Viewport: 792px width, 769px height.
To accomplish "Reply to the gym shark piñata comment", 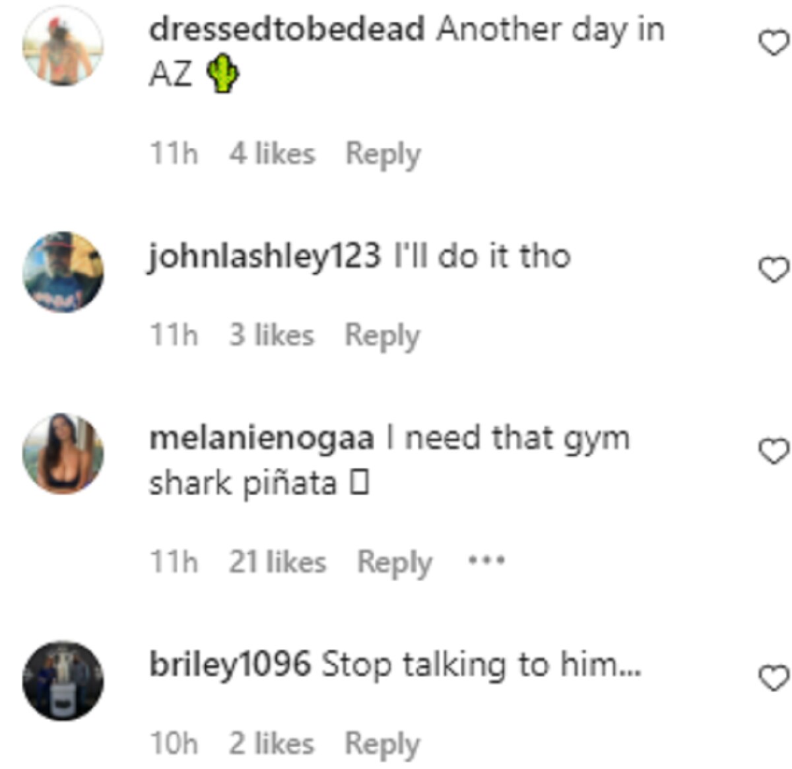I will pos(395,564).
